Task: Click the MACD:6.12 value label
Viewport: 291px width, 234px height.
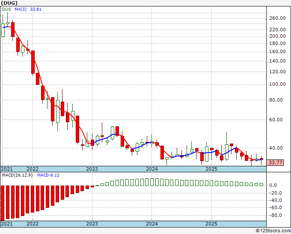Action: (48, 175)
